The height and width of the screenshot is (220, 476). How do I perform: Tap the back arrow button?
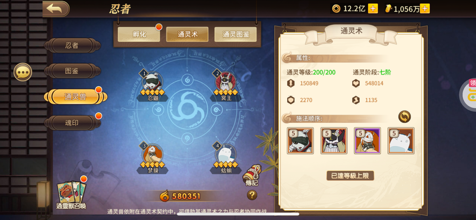(56, 9)
